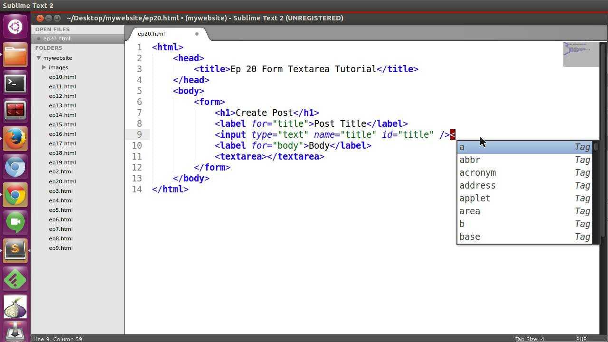Maximize the Sublime Text window
This screenshot has height=342, width=608.
(57, 18)
